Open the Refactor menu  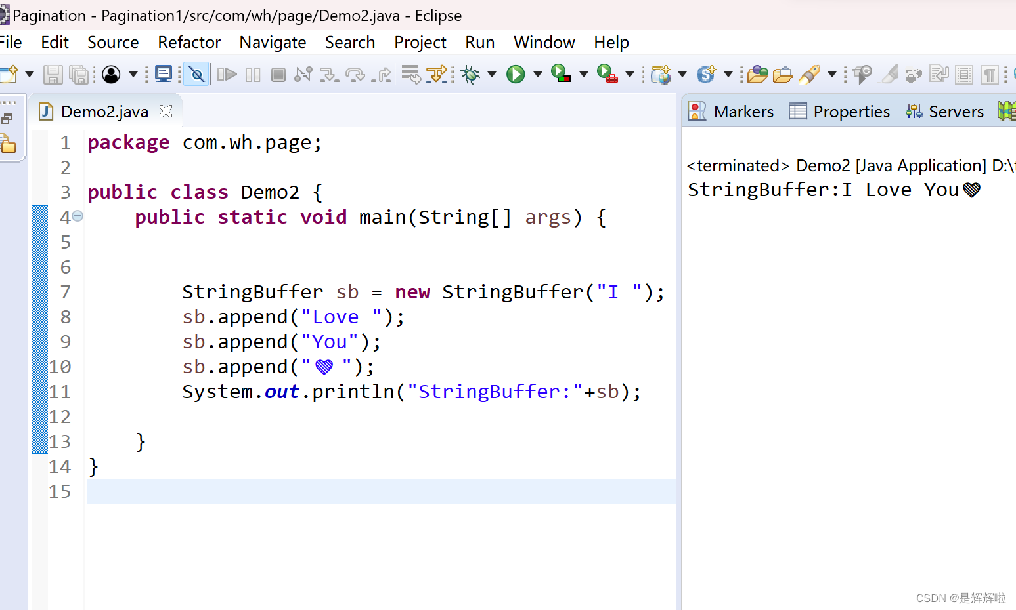(189, 42)
